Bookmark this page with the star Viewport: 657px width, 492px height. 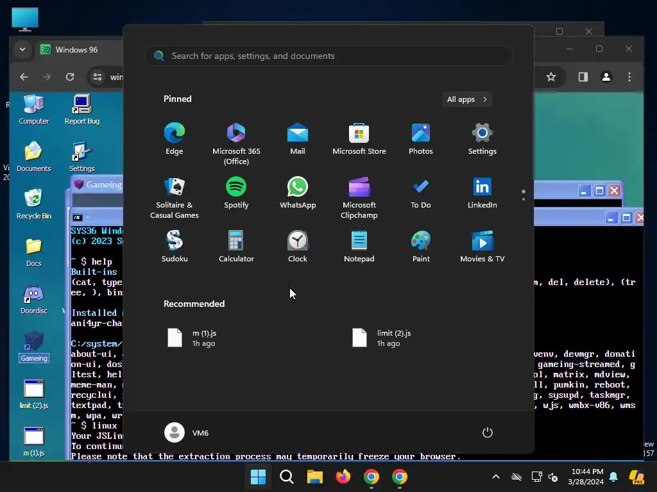(x=551, y=77)
